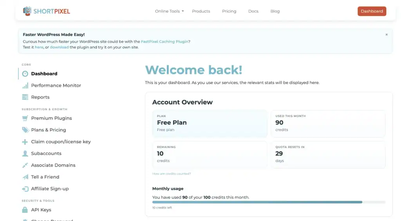The image size is (401, 221).
Task: Click the 'Welcome back!' heading
Action: coord(193,70)
